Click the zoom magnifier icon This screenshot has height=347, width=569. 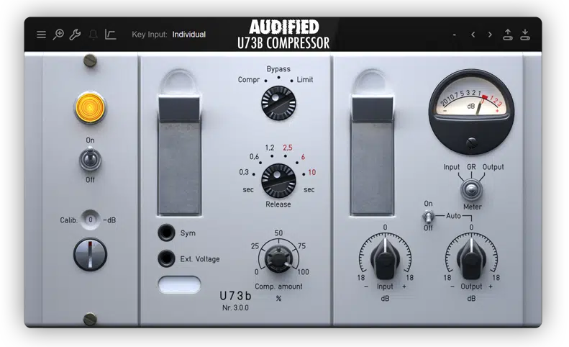coord(58,35)
